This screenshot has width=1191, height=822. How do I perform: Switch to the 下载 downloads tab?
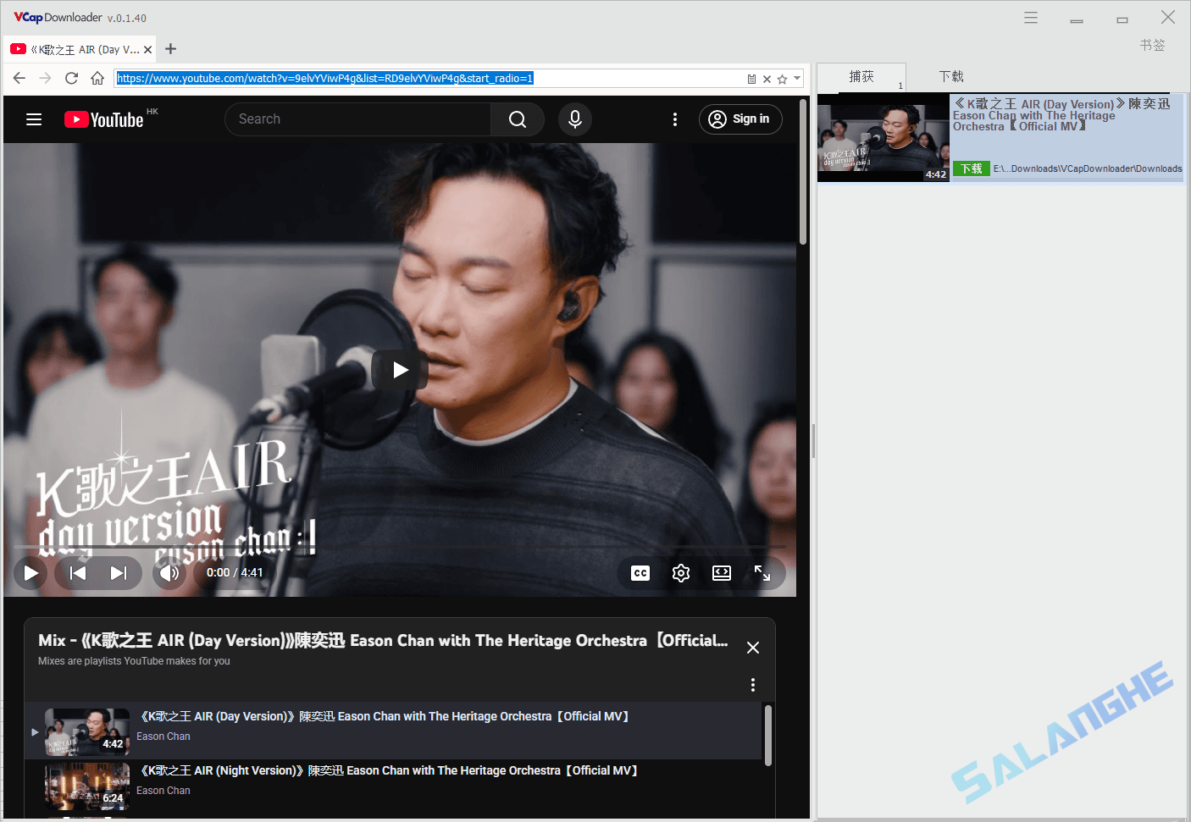(x=950, y=76)
